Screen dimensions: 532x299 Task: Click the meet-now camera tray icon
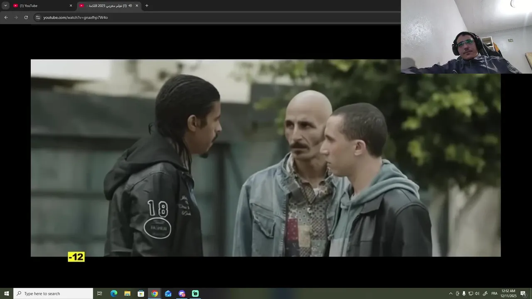click(x=458, y=294)
